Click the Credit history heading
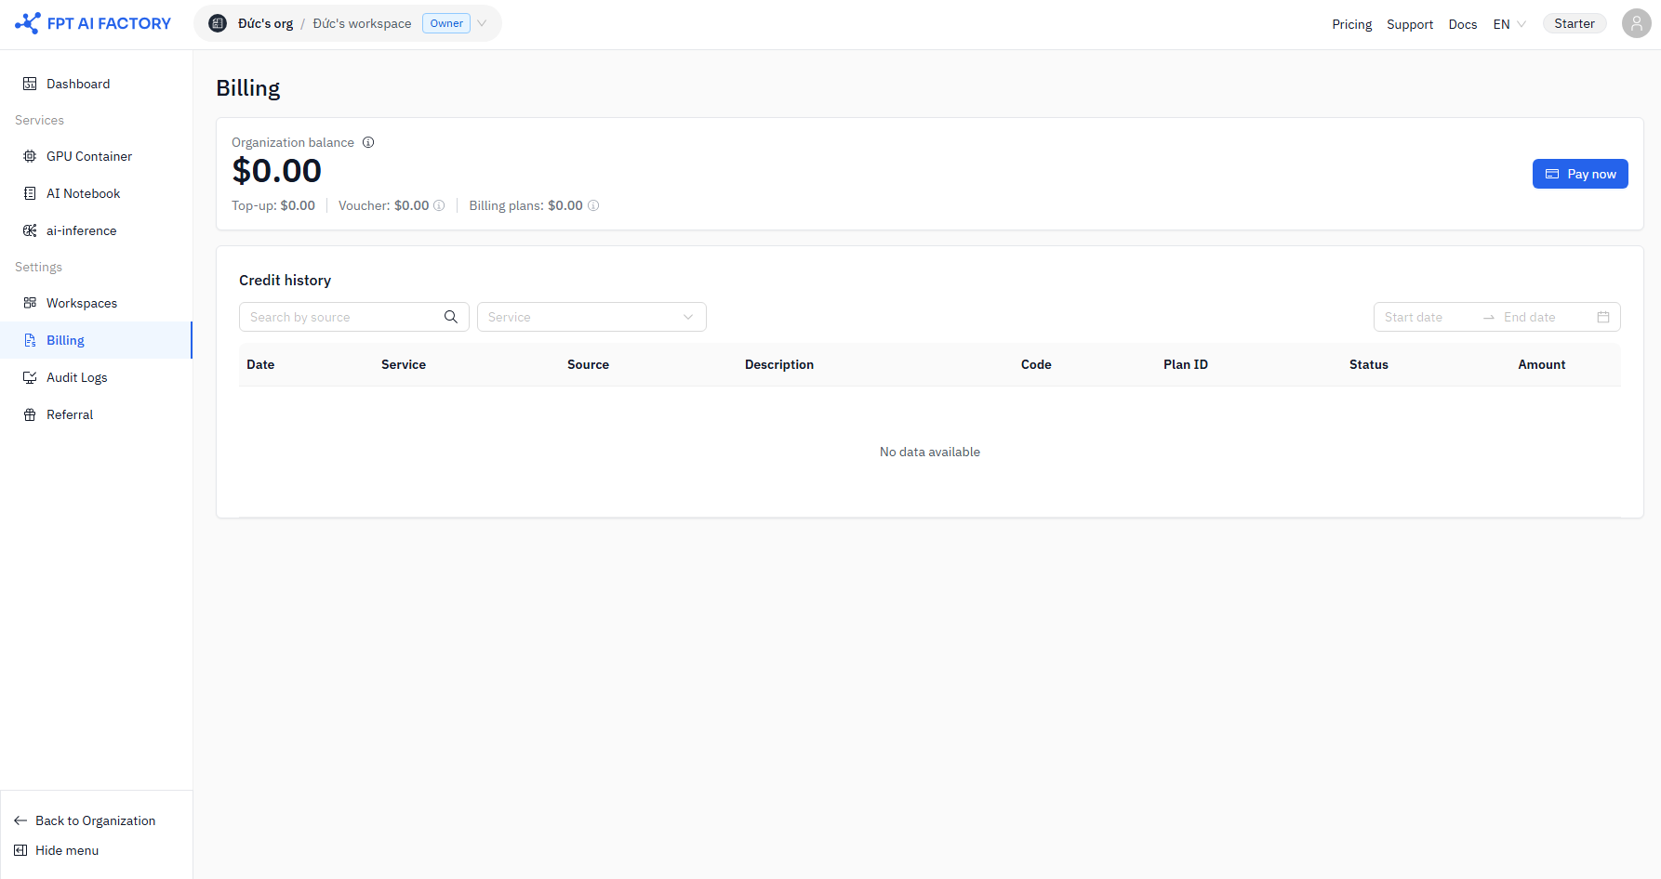Screen dimensions: 1661x879 [x=285, y=280]
